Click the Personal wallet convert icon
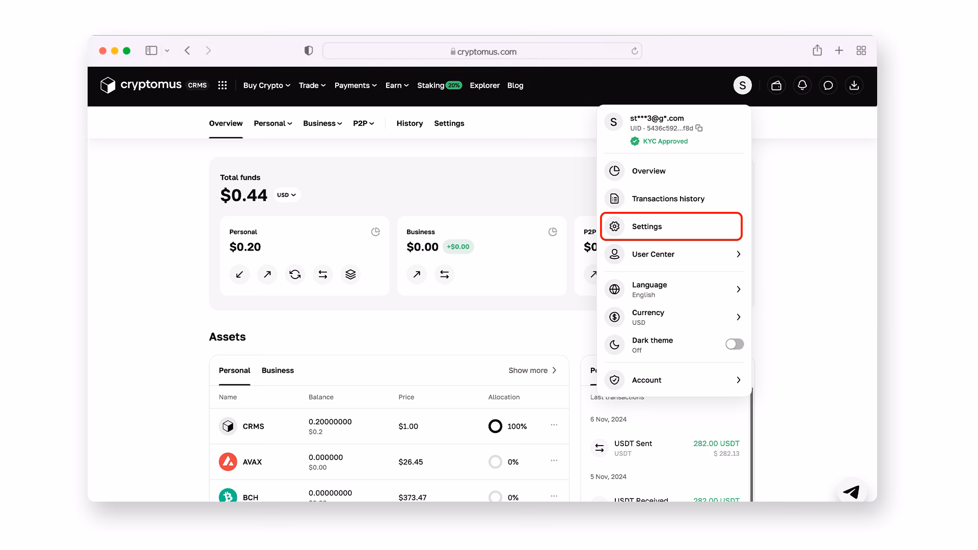Image resolution: width=978 pixels, height=550 pixels. (295, 274)
